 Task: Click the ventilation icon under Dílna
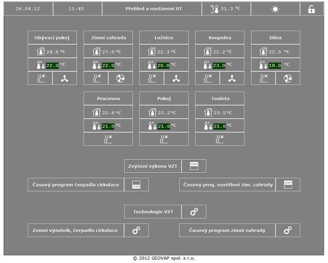point(288,78)
